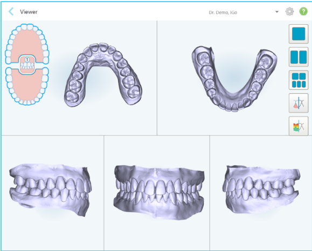Switch to two-view side-by-side layout
Image resolution: width=312 pixels, height=251 pixels.
pos(299,57)
